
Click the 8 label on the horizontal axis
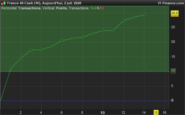tap(82, 113)
